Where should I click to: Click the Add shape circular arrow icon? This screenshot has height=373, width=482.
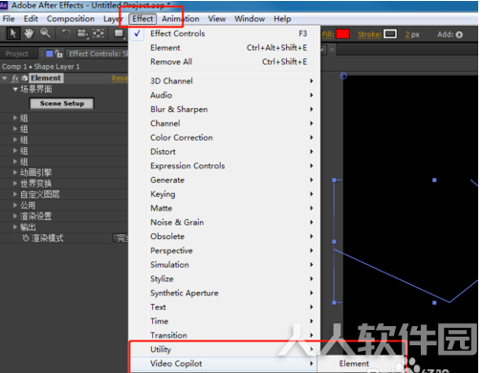point(459,34)
